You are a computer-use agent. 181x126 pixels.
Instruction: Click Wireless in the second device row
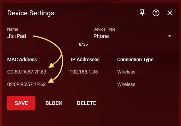[x=126, y=84]
